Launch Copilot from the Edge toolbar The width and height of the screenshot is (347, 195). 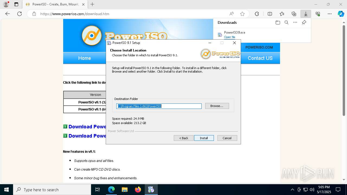[x=341, y=14]
